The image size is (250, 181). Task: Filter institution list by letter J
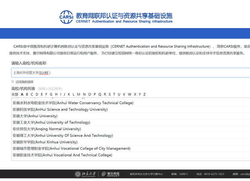point(64,94)
